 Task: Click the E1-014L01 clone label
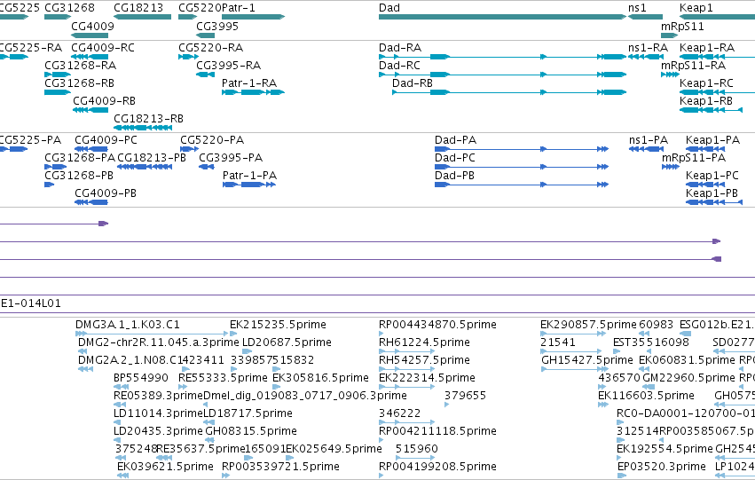31,303
